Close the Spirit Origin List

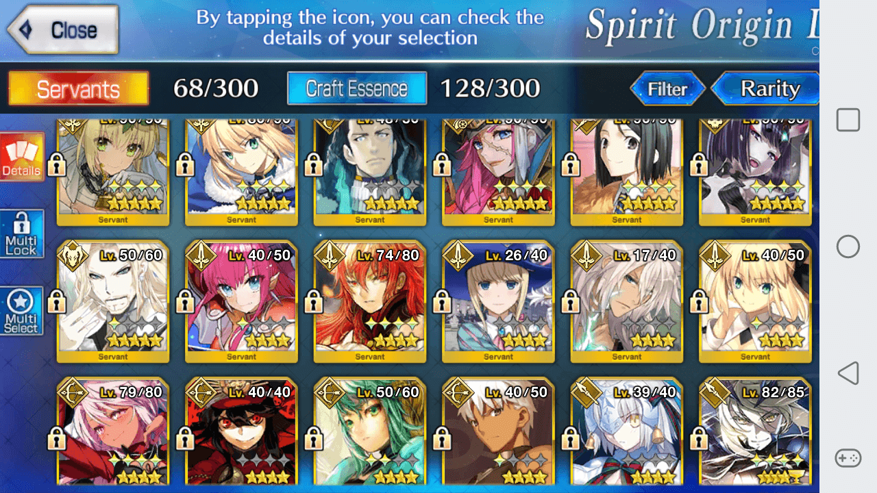[x=63, y=29]
